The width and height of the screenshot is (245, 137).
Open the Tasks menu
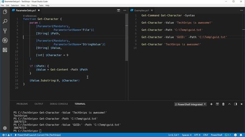(41, 5)
